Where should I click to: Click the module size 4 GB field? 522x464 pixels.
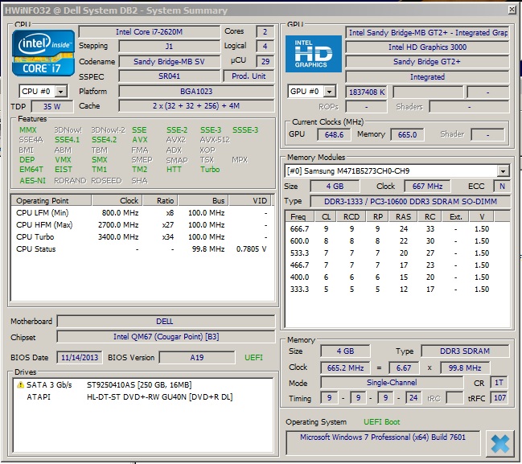(x=335, y=187)
